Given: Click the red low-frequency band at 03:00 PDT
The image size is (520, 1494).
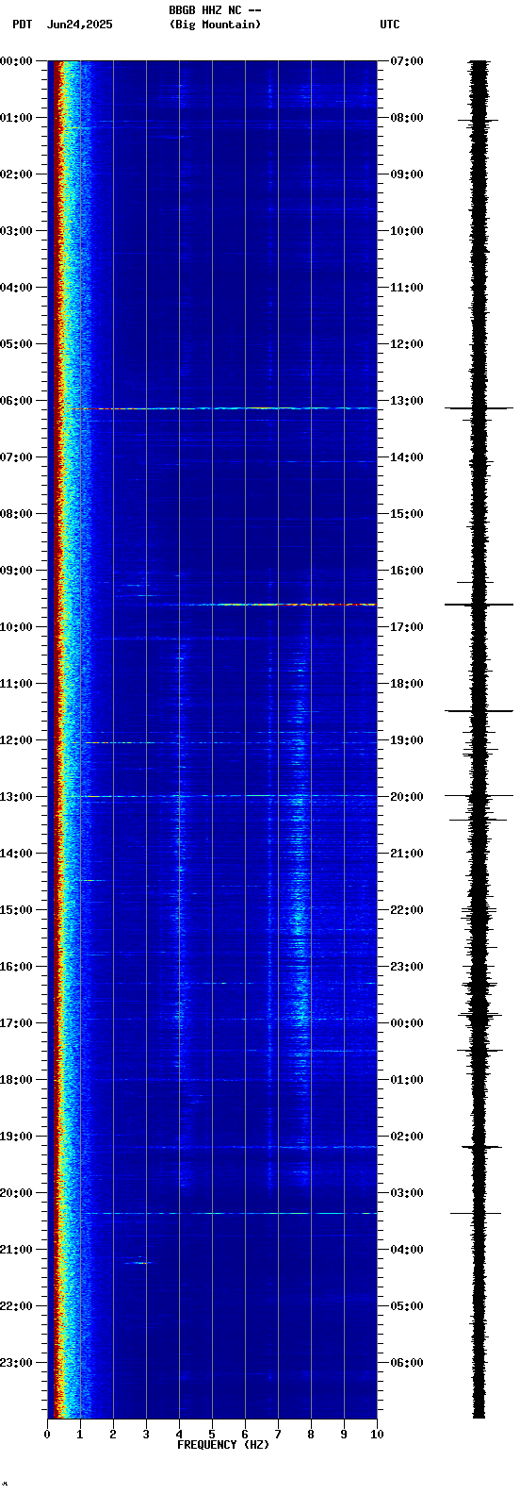Looking at the screenshot, I should [x=57, y=230].
